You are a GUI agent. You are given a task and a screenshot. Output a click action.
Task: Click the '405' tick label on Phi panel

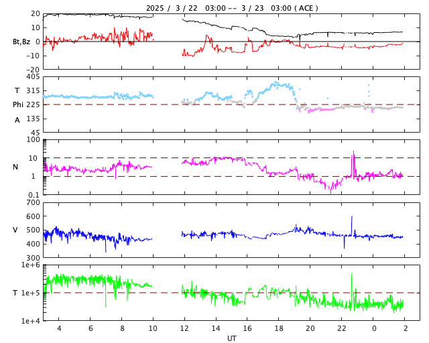[x=33, y=77]
